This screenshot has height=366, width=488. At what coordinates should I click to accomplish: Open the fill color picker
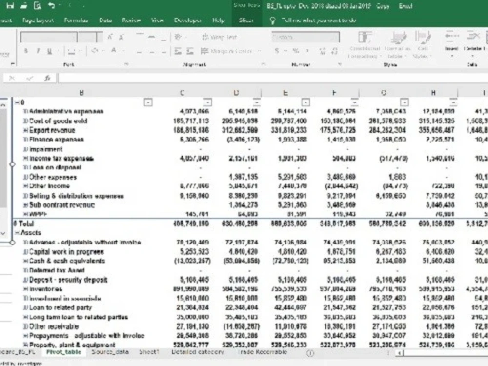[x=95, y=50]
